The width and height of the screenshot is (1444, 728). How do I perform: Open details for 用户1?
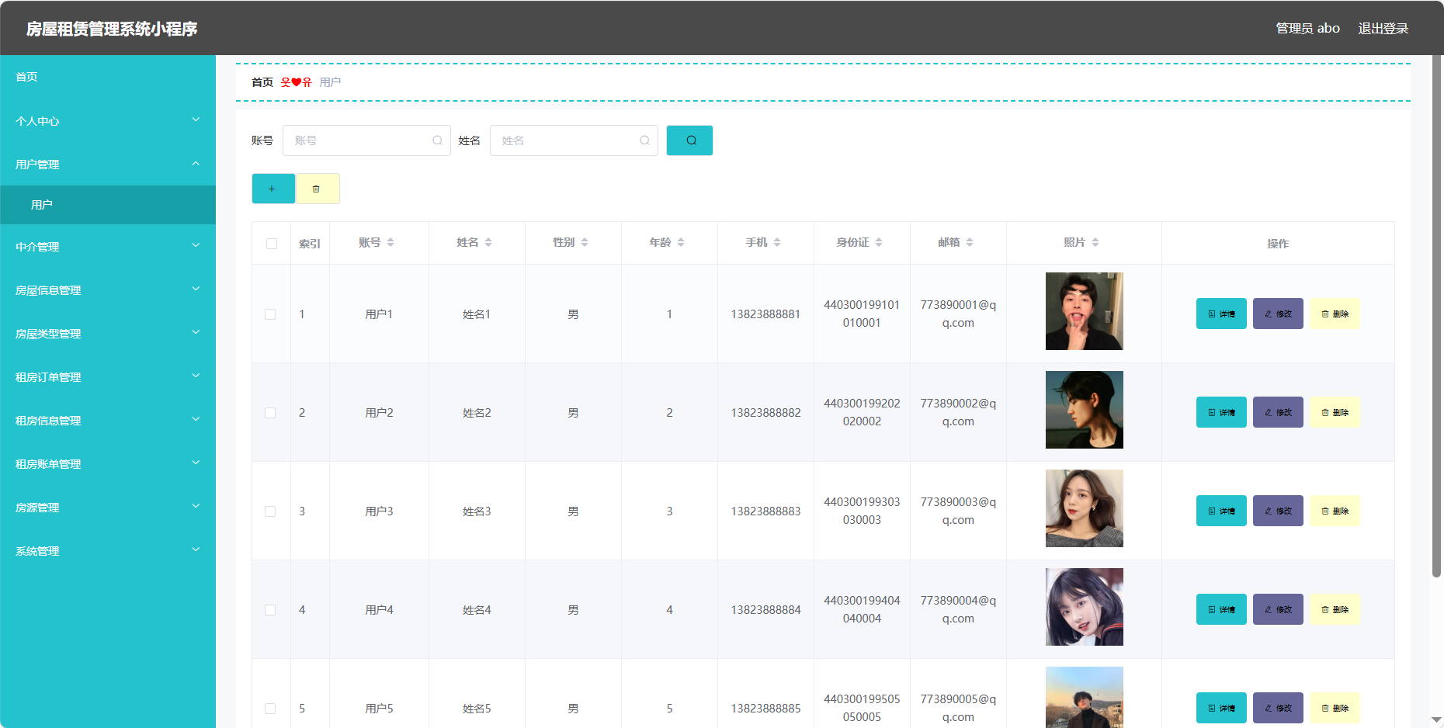(1221, 314)
